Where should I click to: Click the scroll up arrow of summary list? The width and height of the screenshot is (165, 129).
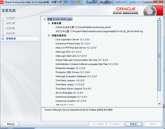(x=159, y=19)
